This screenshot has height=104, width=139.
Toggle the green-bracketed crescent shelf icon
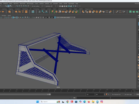[53, 12]
